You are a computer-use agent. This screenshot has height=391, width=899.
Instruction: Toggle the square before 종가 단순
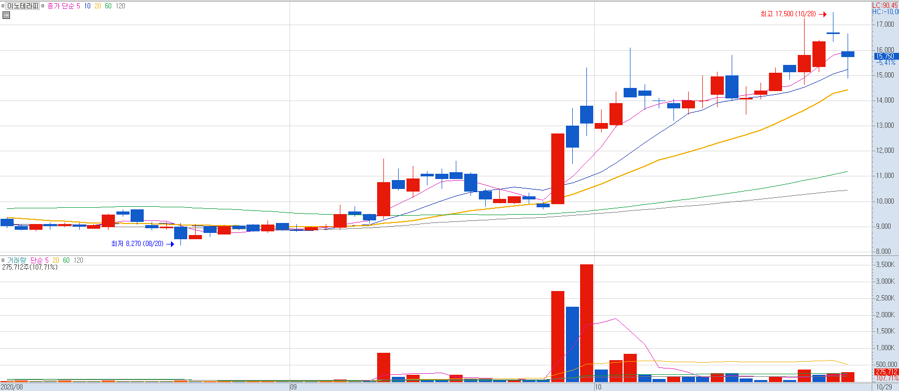tap(43, 6)
